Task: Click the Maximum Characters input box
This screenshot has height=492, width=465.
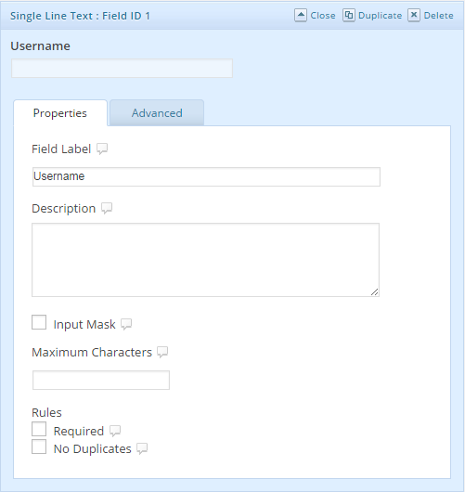Action: (101, 380)
